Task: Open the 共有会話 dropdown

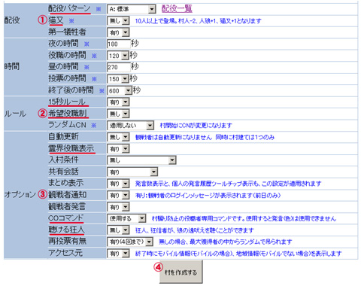Action: 132,172
